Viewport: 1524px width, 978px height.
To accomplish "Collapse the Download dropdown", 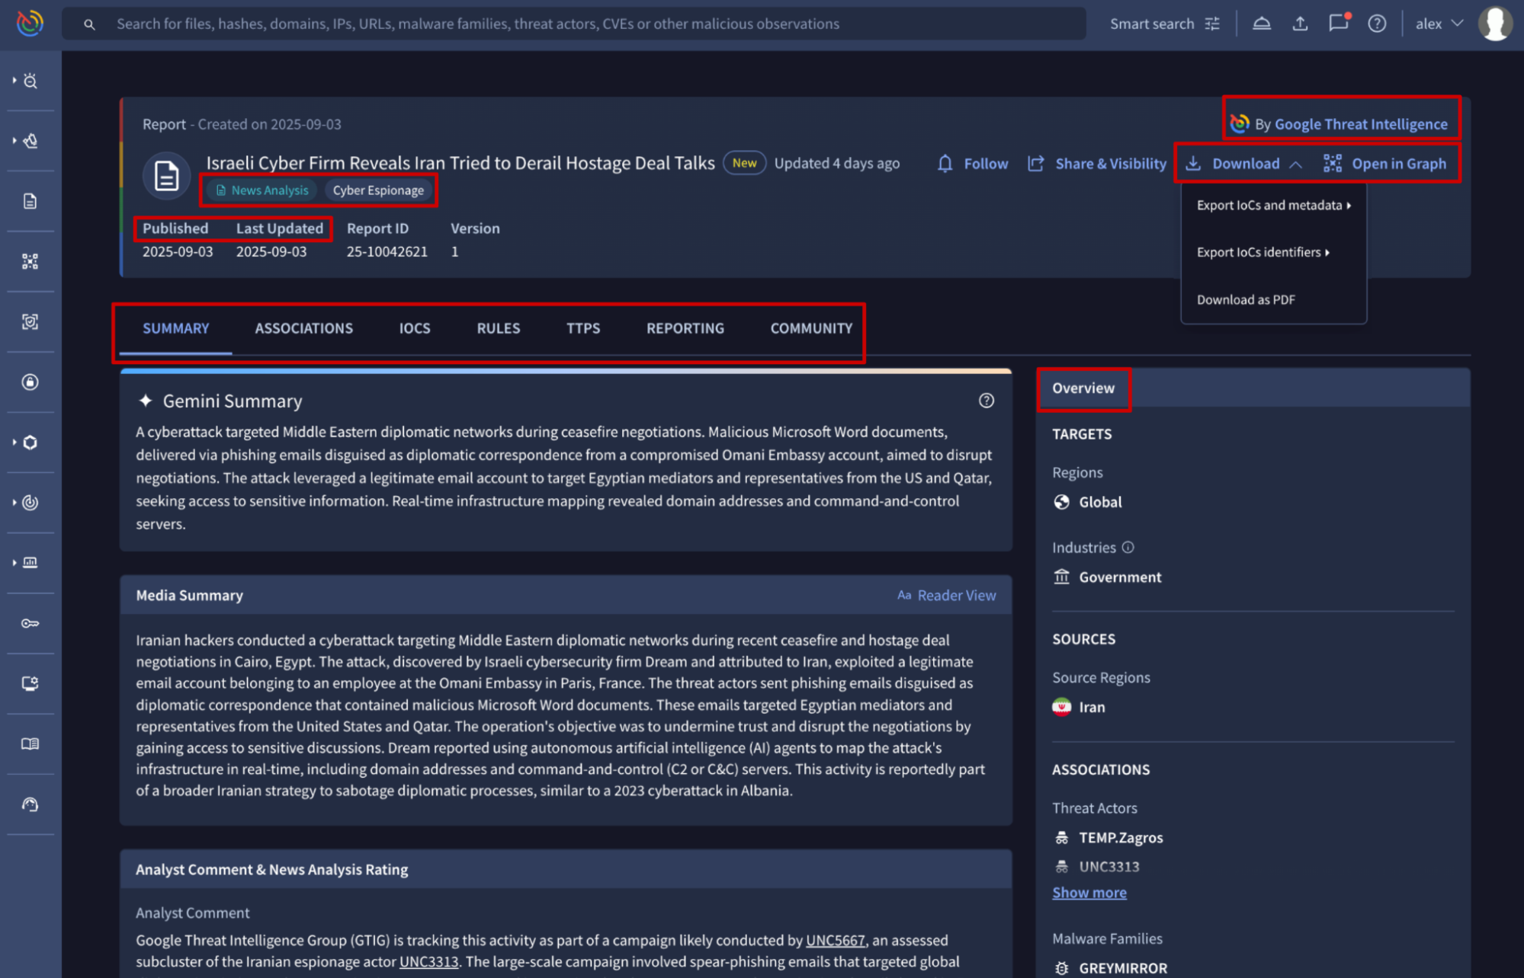I will pyautogui.click(x=1245, y=164).
